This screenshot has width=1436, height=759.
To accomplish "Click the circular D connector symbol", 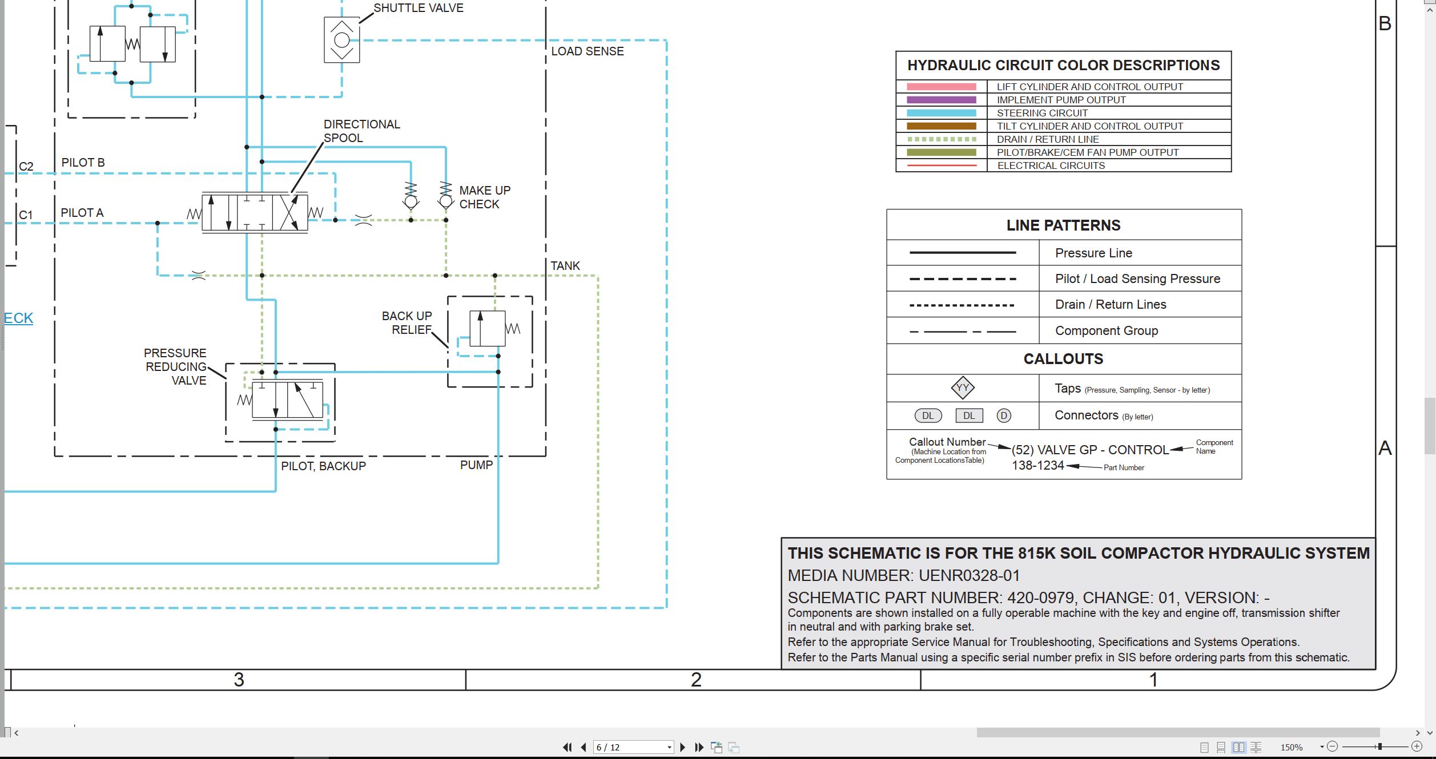I will pos(1004,415).
